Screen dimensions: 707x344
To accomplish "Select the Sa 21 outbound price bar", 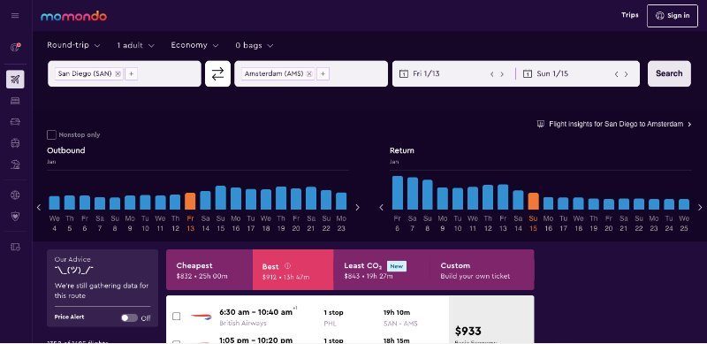I will click(311, 198).
